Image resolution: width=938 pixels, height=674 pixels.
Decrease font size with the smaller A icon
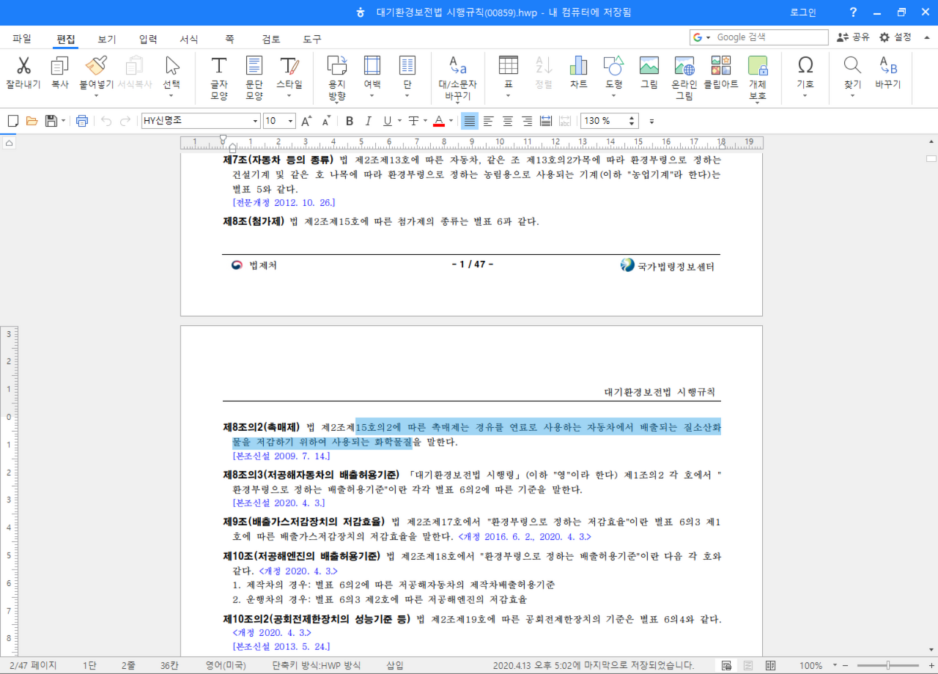coord(326,121)
